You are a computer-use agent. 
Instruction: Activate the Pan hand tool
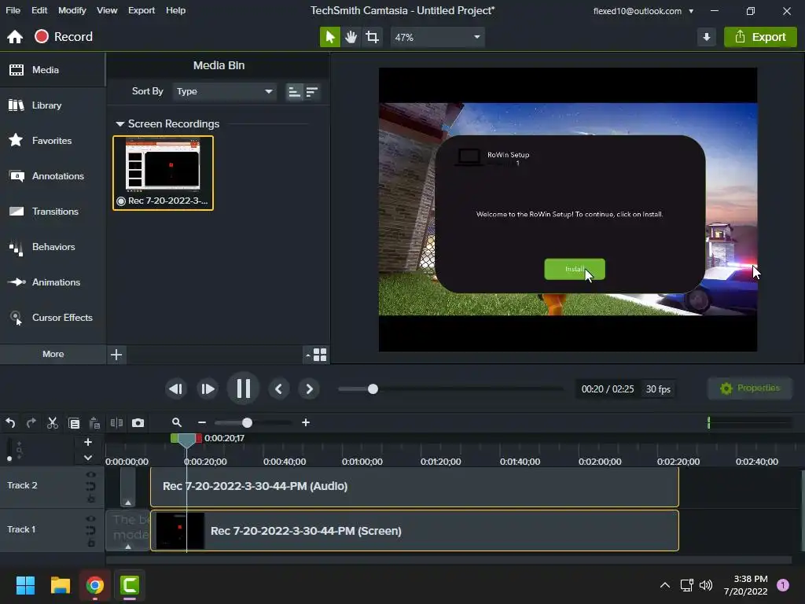click(x=351, y=37)
